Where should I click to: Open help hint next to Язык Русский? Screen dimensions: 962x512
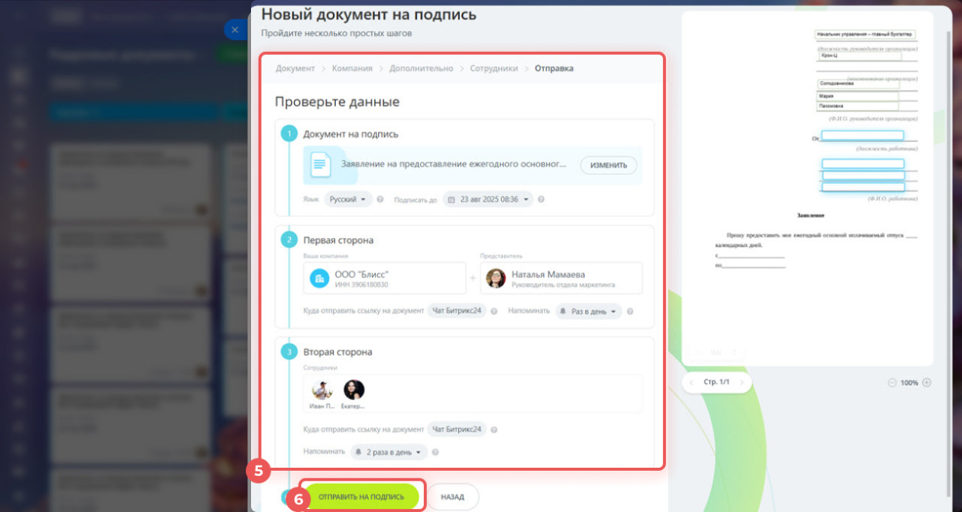(x=380, y=200)
